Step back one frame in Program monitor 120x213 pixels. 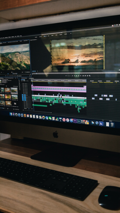(x=75, y=76)
